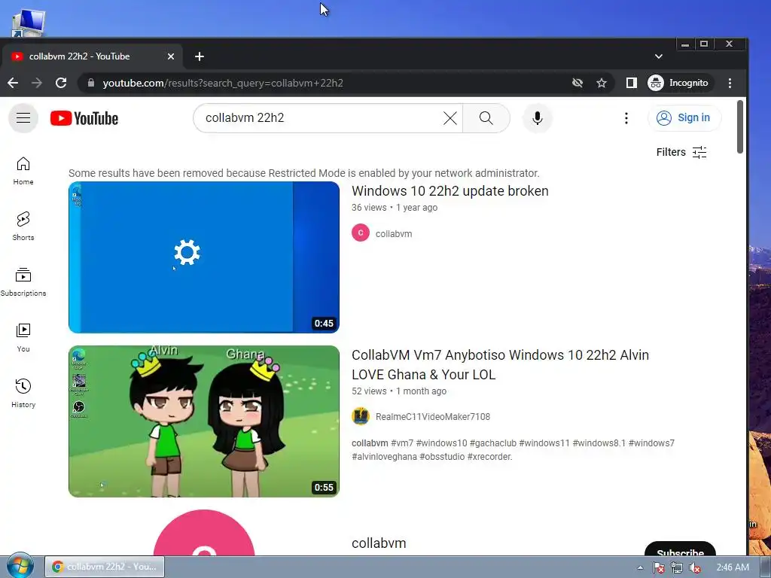Visit the collabvm channel name under first video
This screenshot has height=578, width=771.
(x=394, y=234)
